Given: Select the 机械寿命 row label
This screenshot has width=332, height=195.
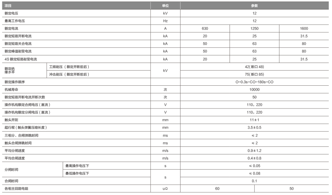Looking at the screenshot, I should pyautogui.click(x=11, y=90).
